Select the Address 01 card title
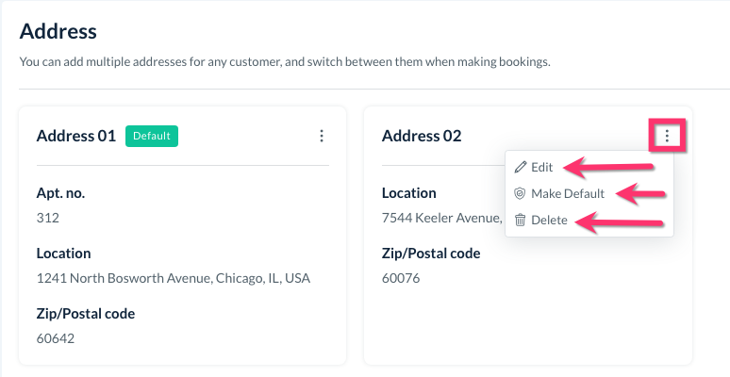 tap(75, 136)
